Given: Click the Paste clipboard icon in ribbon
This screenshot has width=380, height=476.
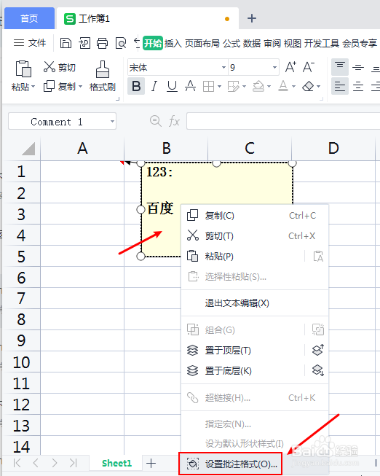Looking at the screenshot, I should click(23, 69).
